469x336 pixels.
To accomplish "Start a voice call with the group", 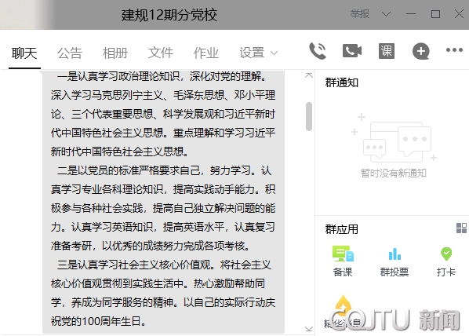I will [x=318, y=51].
